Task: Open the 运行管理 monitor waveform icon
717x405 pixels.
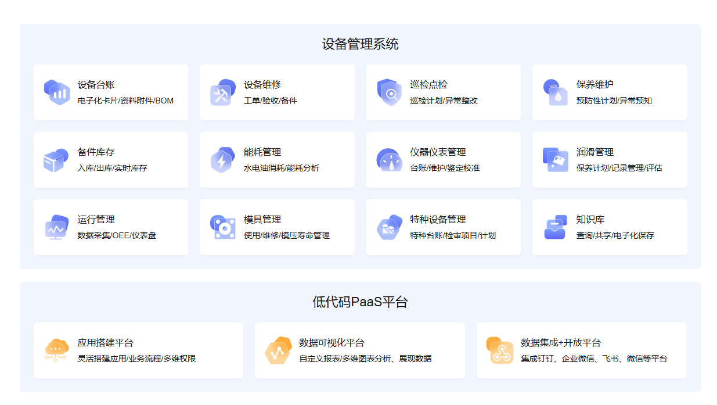Action: 56,227
